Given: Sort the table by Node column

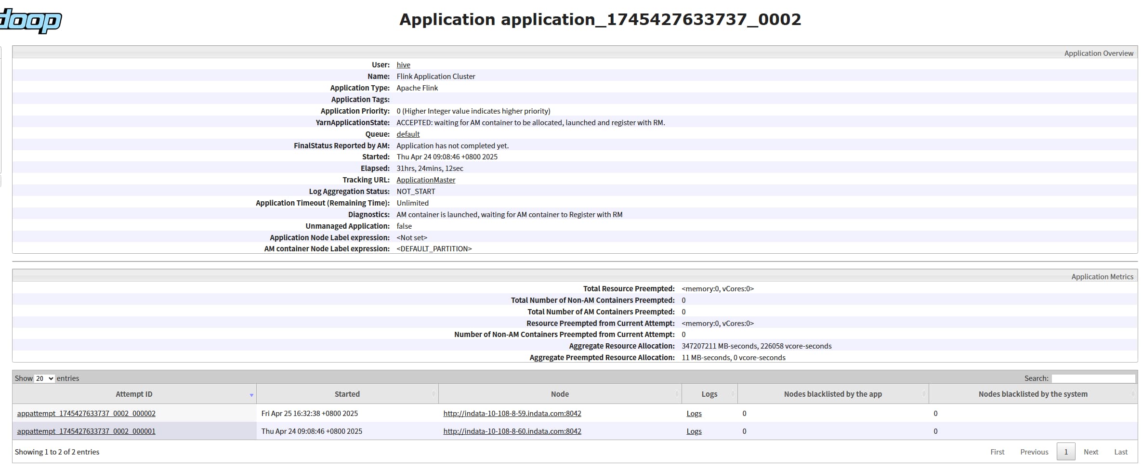Looking at the screenshot, I should point(560,394).
